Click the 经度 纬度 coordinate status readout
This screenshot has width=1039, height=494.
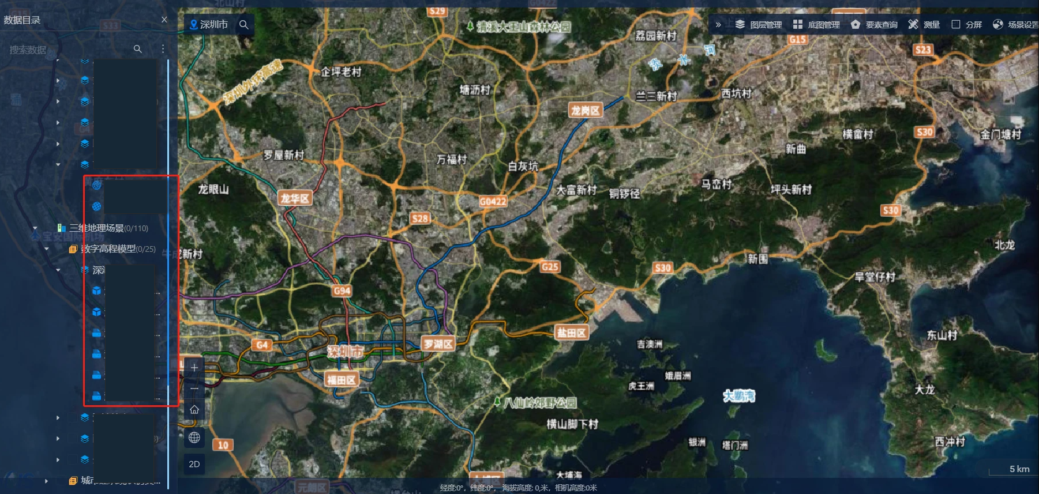tap(519, 488)
